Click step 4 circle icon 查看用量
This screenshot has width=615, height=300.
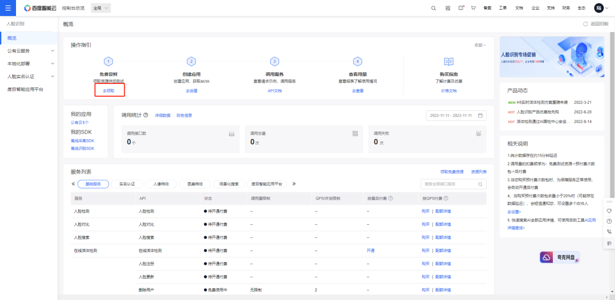[x=357, y=61]
